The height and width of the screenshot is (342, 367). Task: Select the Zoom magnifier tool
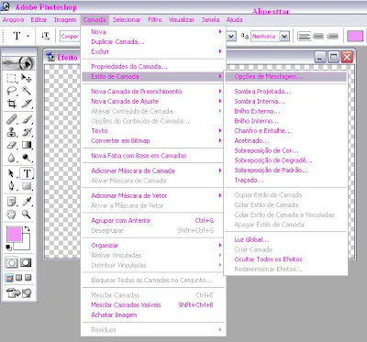(27, 215)
